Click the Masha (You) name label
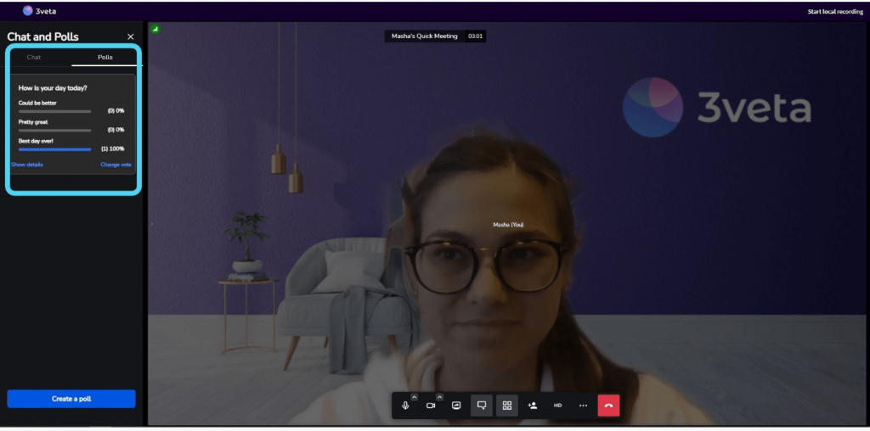The height and width of the screenshot is (431, 870). point(508,224)
